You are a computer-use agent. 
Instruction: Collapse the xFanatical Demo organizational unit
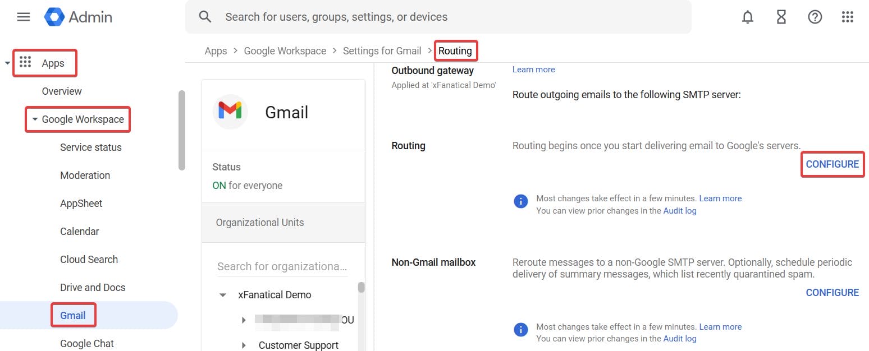pos(222,294)
